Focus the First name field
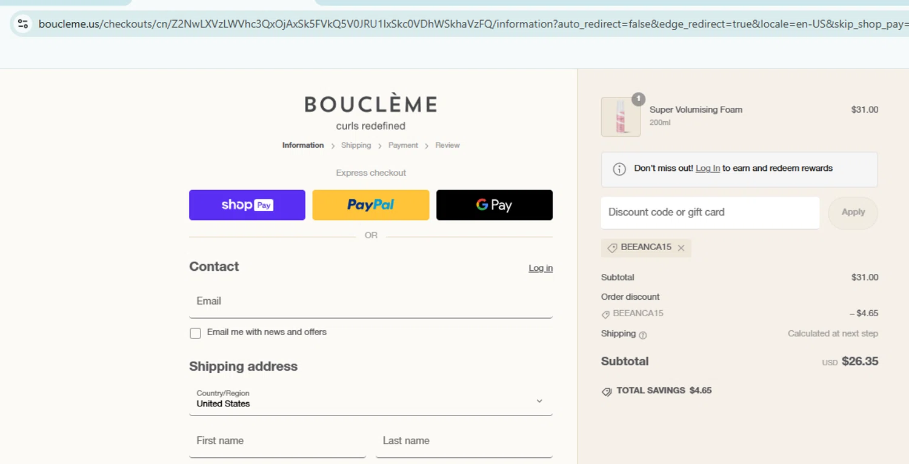This screenshot has height=464, width=909. [x=278, y=441]
